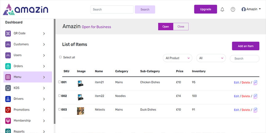
Task: Click the Nktests item thumbnail image
Action: pyautogui.click(x=81, y=111)
